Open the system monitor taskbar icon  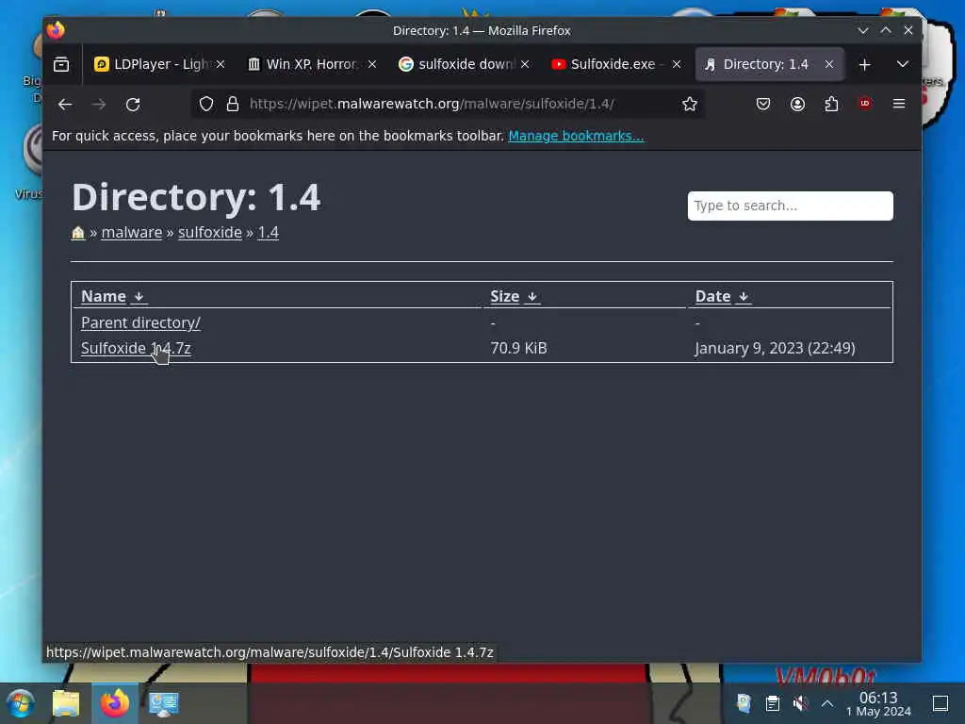(x=163, y=703)
